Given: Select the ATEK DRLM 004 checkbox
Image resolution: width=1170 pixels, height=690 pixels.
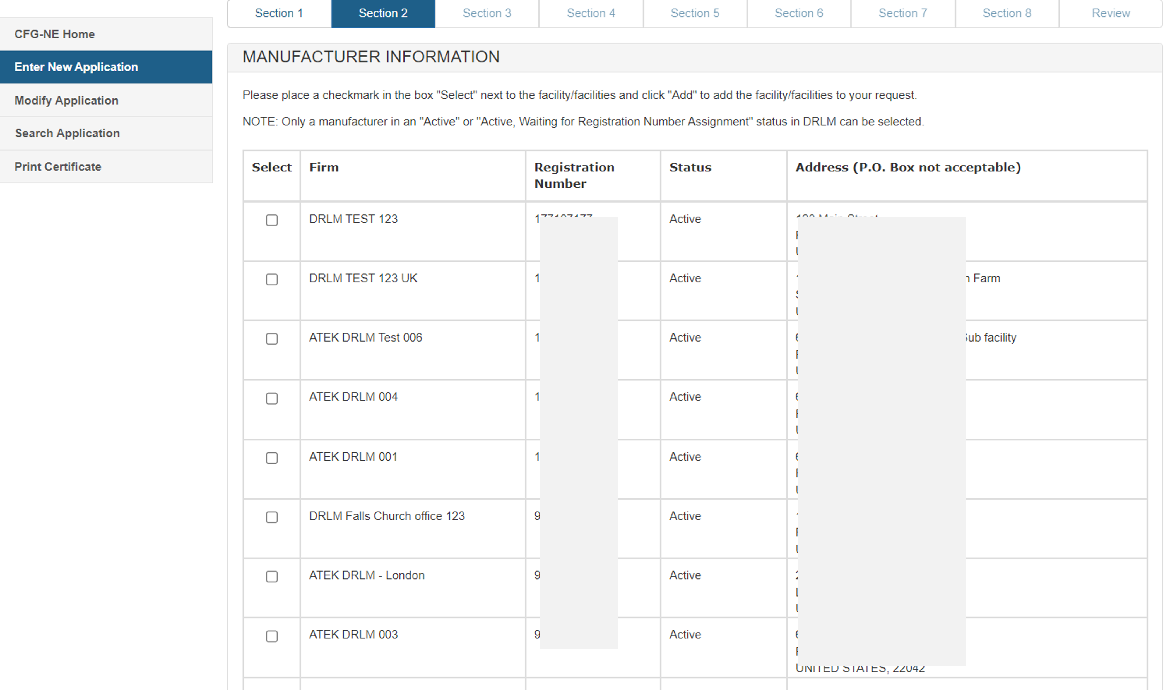Looking at the screenshot, I should tap(272, 398).
